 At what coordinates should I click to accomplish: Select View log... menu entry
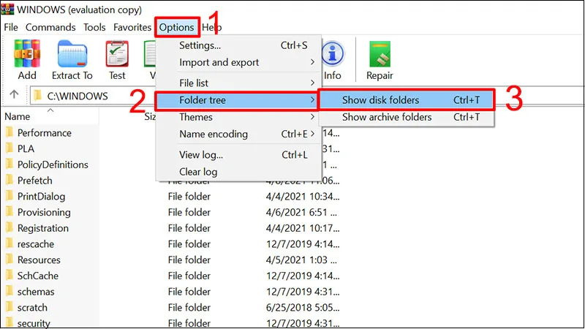239,154
